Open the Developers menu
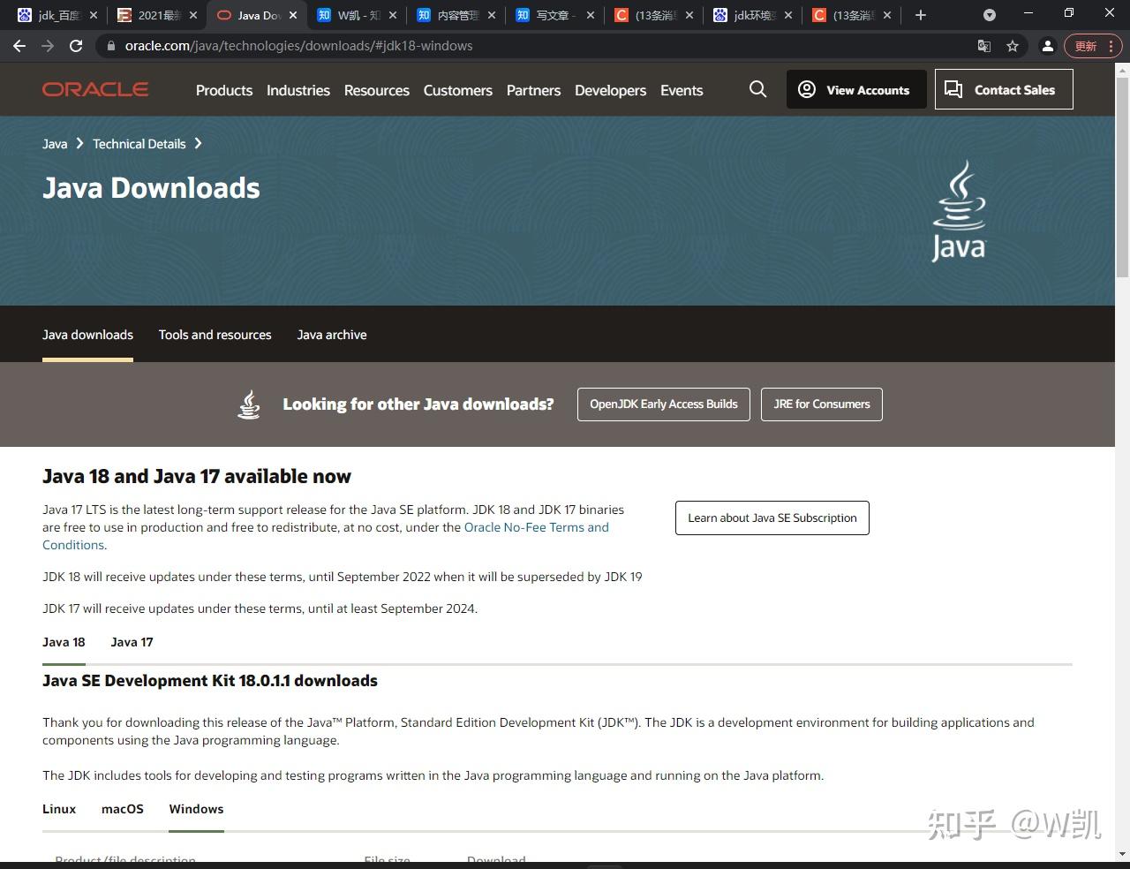This screenshot has height=869, width=1130. point(610,90)
